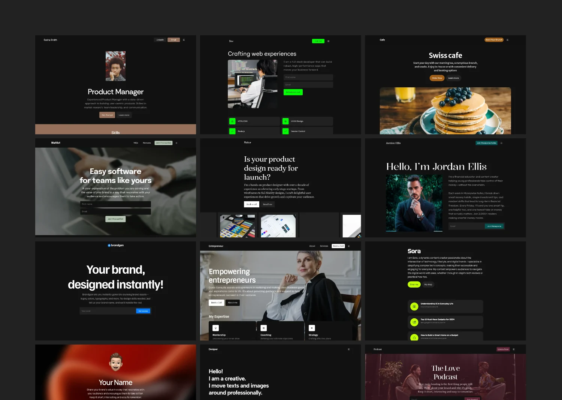Click Get Started under Product Manager
562x400 pixels.
[x=107, y=115]
